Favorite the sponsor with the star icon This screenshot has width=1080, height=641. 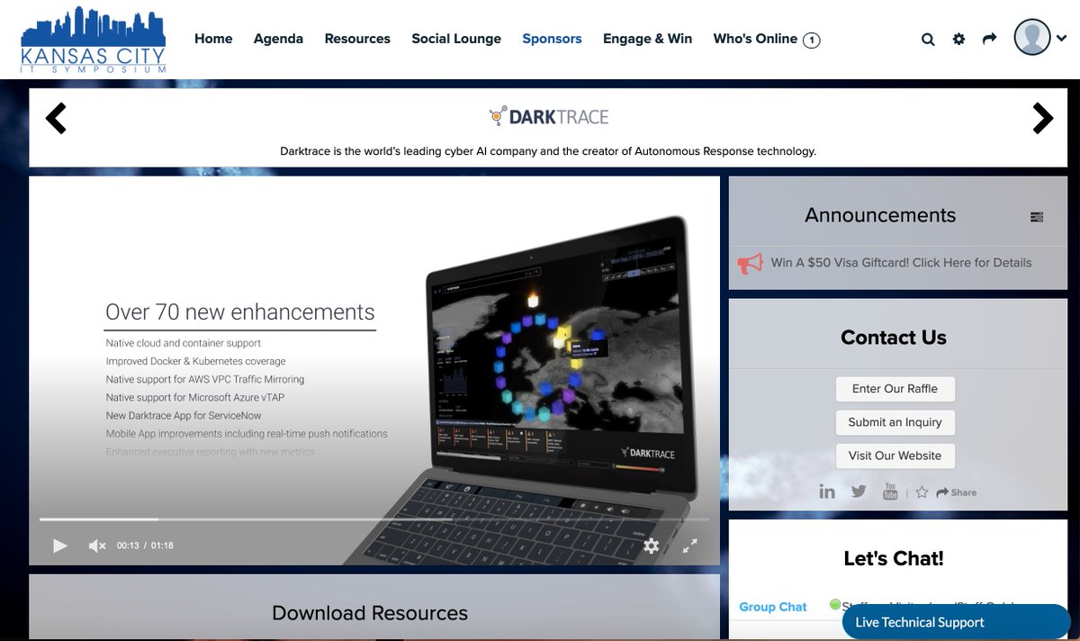(922, 492)
